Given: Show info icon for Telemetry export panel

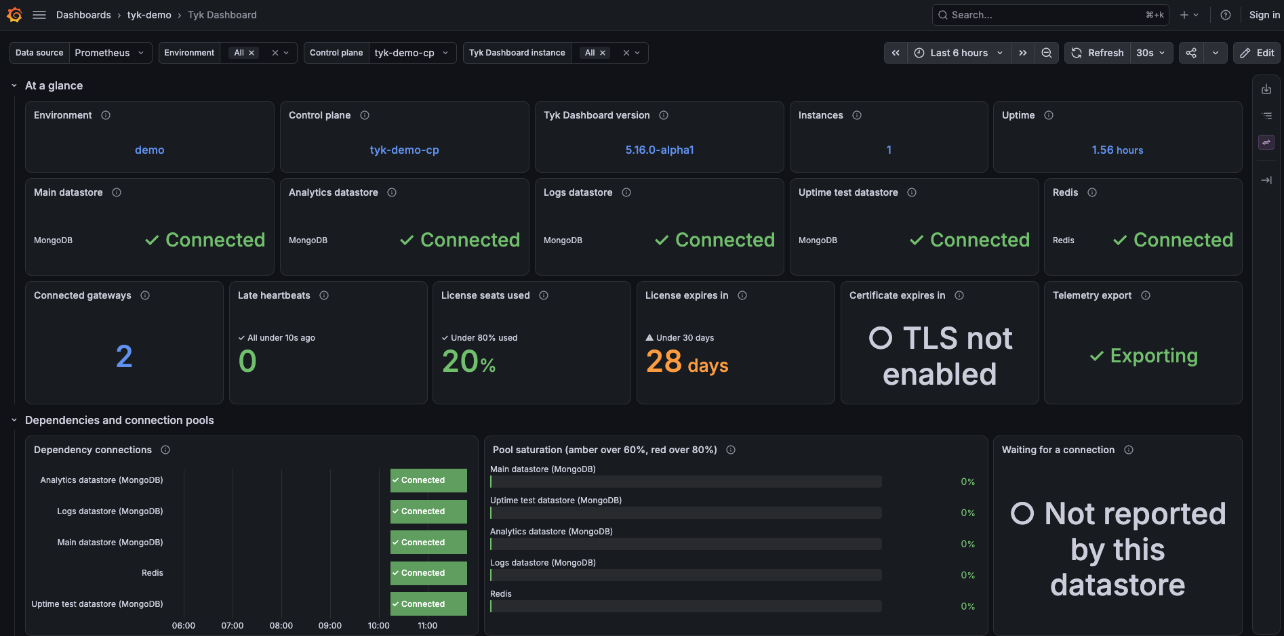Looking at the screenshot, I should 1146,295.
